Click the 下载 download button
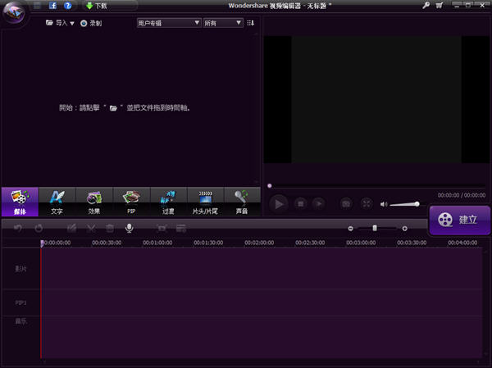Image resolution: width=492 pixels, height=368 pixels. (x=97, y=6)
